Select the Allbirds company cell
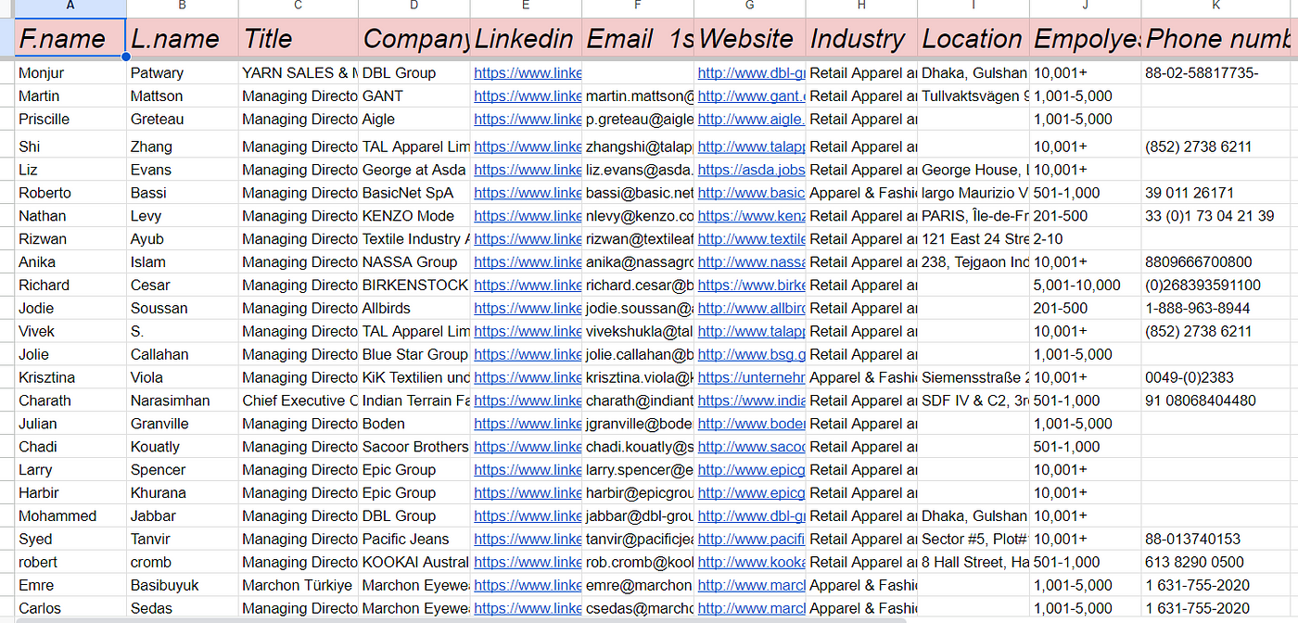Screen dimensions: 1298x623 (x=414, y=308)
